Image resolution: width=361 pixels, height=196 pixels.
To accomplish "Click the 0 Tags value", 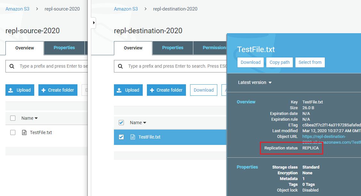I will pyautogui.click(x=309, y=185).
